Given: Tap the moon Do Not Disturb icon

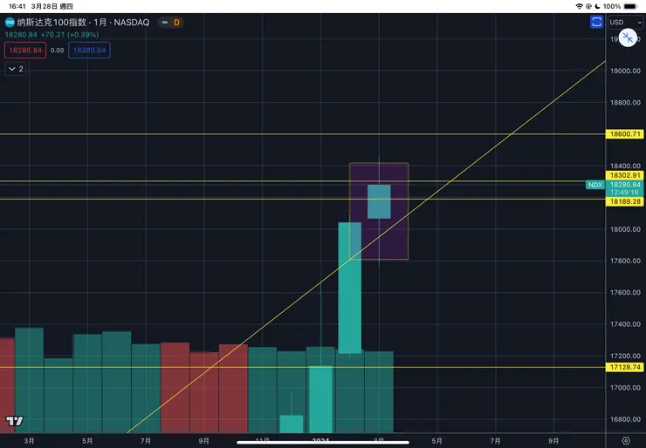Looking at the screenshot, I should pos(597,6).
